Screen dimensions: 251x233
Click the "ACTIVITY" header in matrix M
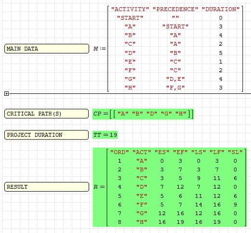coord(130,9)
